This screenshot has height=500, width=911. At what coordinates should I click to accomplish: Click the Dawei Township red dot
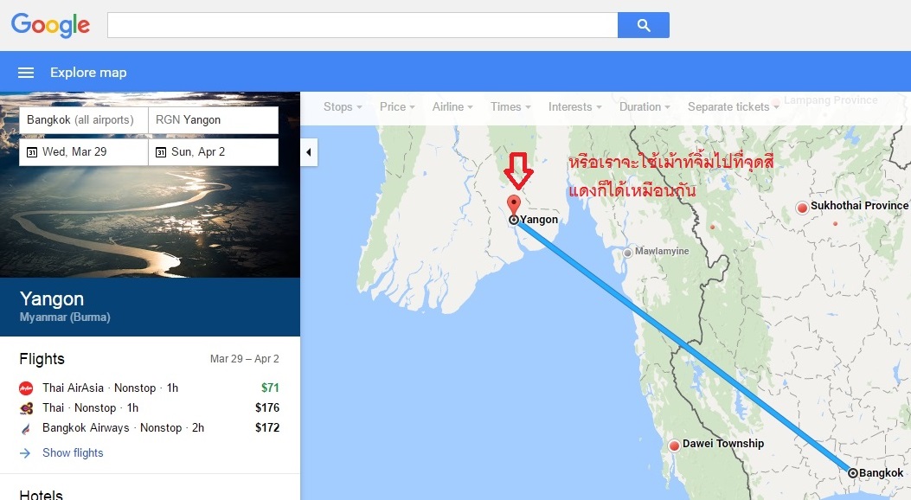[x=674, y=446]
